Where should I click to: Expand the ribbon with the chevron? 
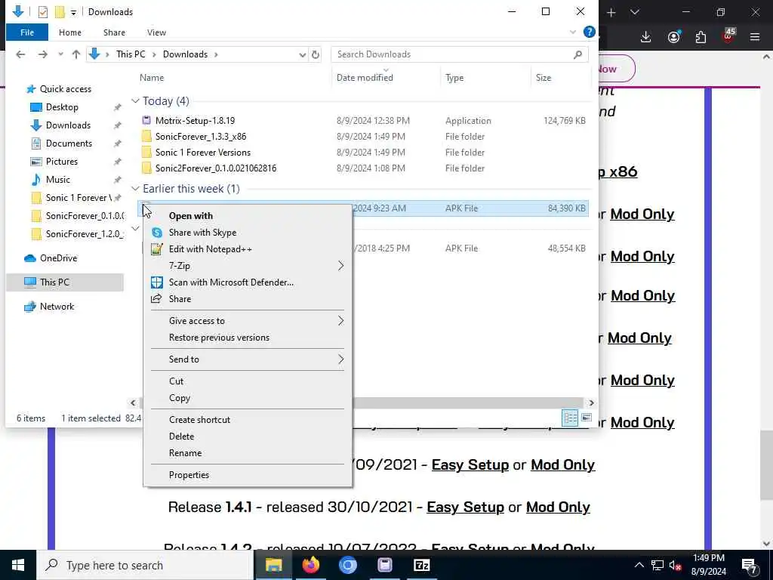572,32
